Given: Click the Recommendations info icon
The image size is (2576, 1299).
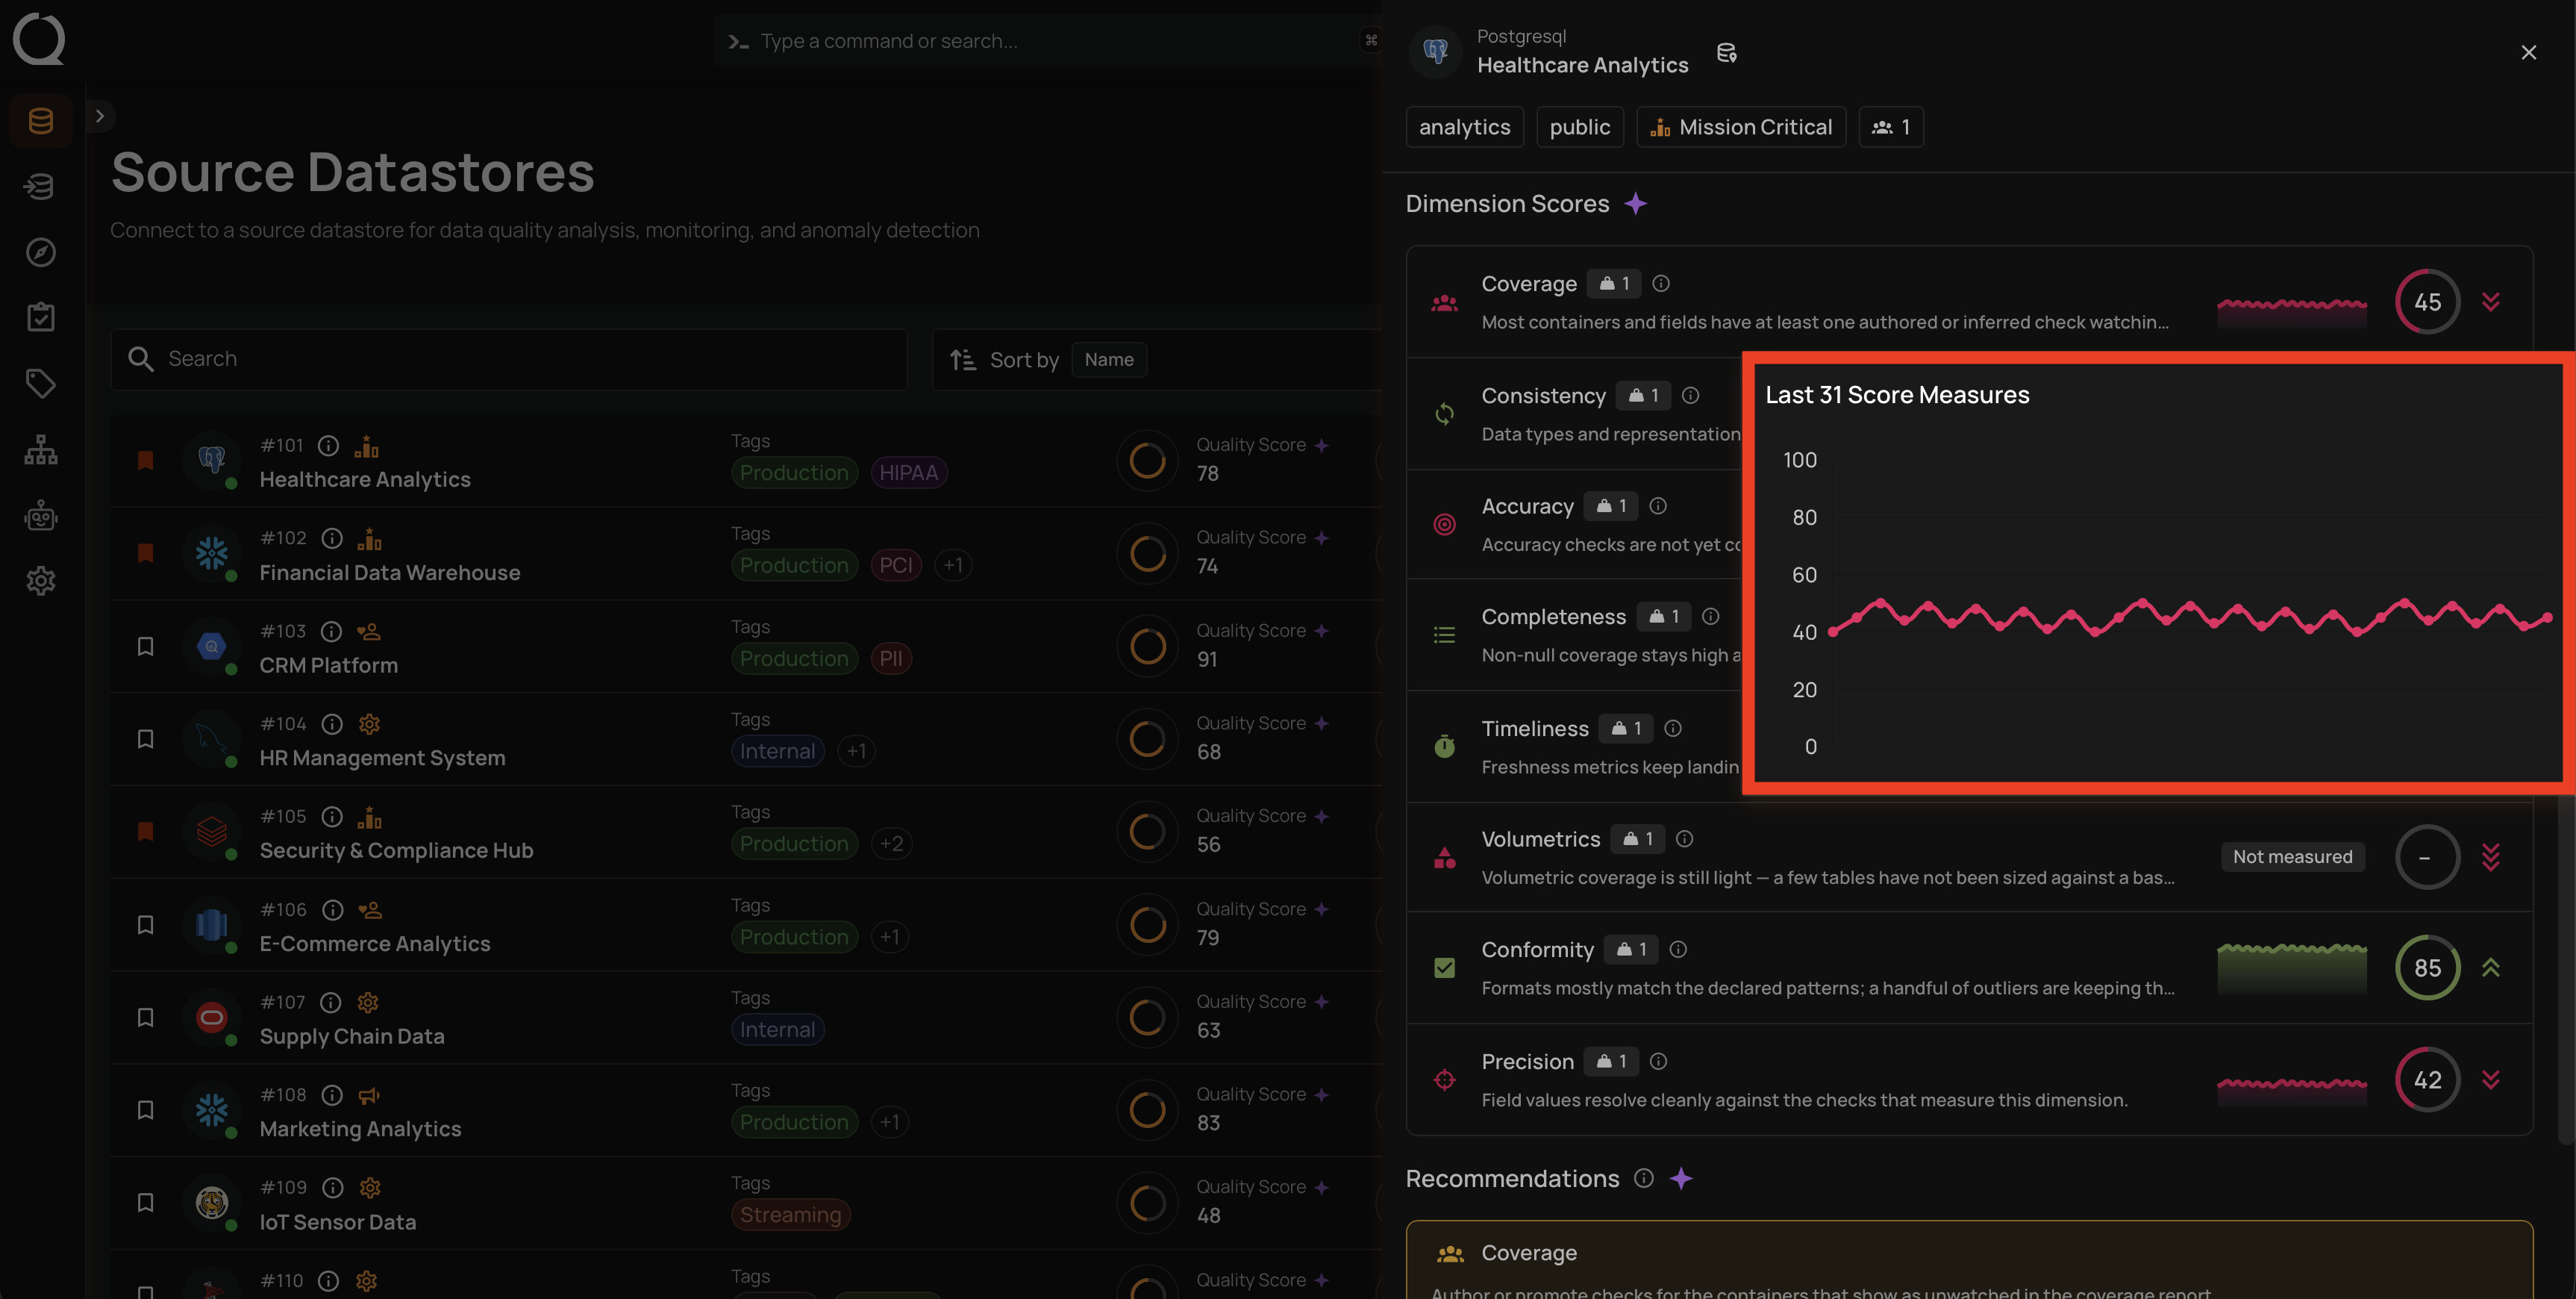Looking at the screenshot, I should click(x=1644, y=1178).
